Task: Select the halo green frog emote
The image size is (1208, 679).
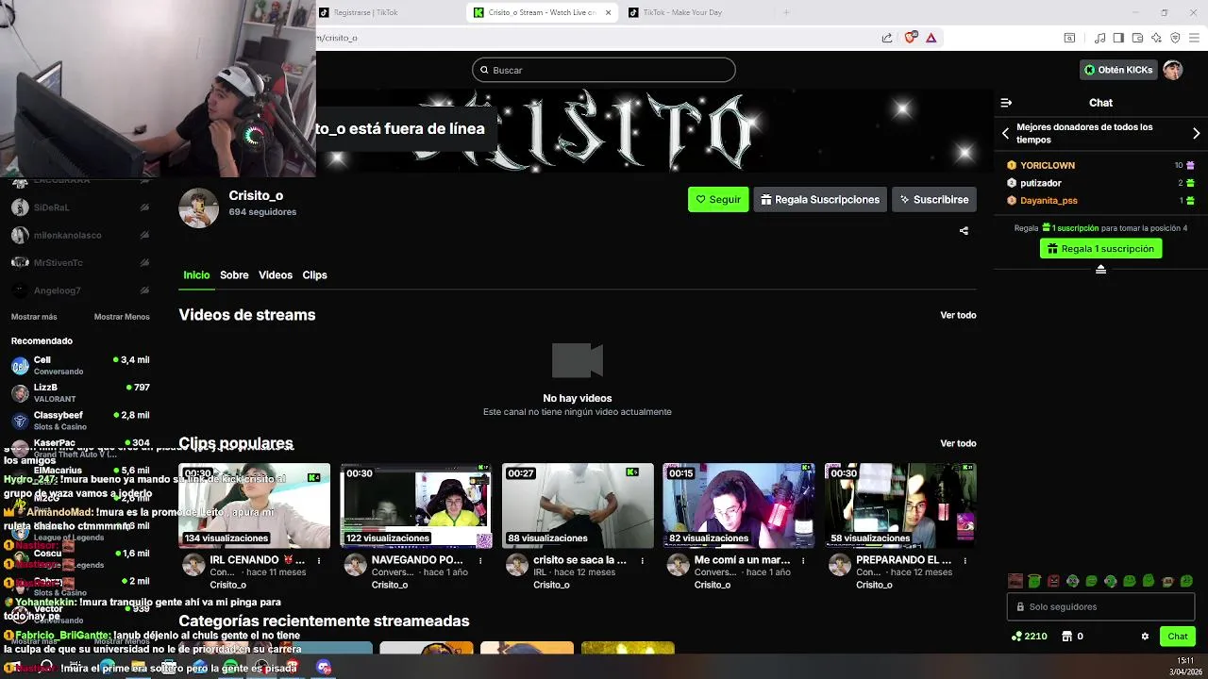Action: point(1034,581)
